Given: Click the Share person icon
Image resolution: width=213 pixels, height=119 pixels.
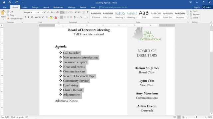Looking at the screenshot, I should click(x=203, y=7).
